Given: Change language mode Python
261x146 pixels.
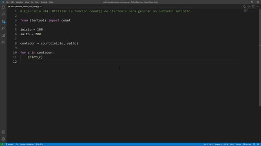Looking at the screenshot, I should [x=238, y=144].
